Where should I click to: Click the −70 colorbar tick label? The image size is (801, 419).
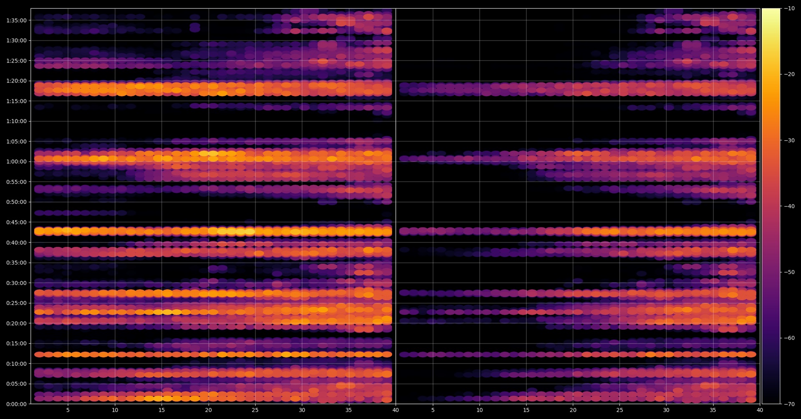pos(789,404)
